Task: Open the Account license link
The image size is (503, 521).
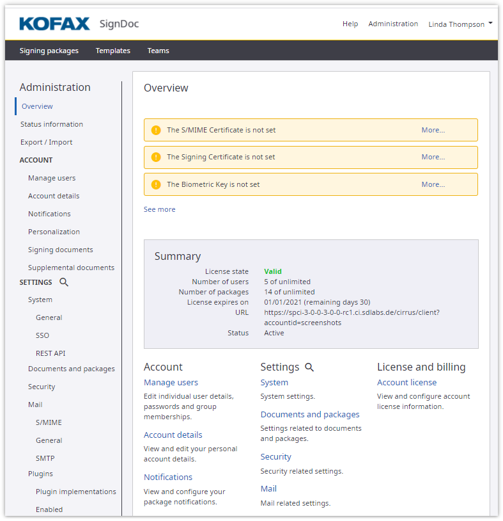Action: click(x=406, y=382)
